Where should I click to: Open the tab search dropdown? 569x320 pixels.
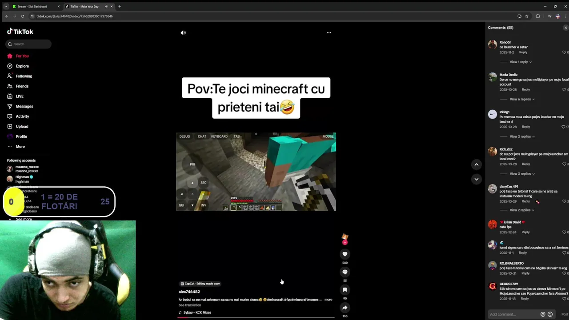[x=6, y=7]
